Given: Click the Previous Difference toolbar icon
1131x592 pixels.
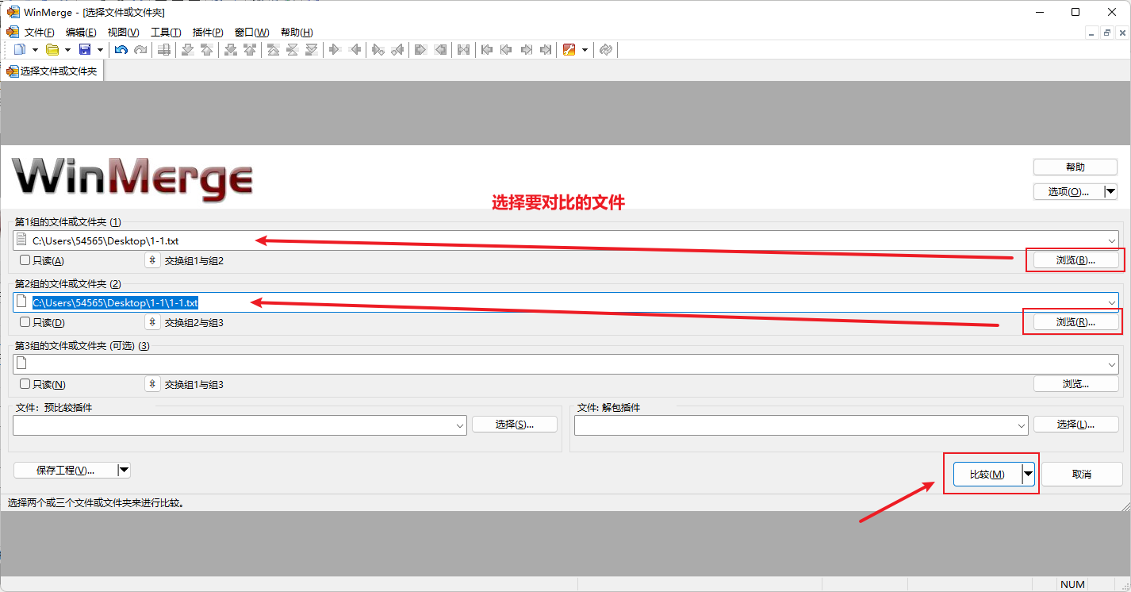Looking at the screenshot, I should (x=206, y=49).
